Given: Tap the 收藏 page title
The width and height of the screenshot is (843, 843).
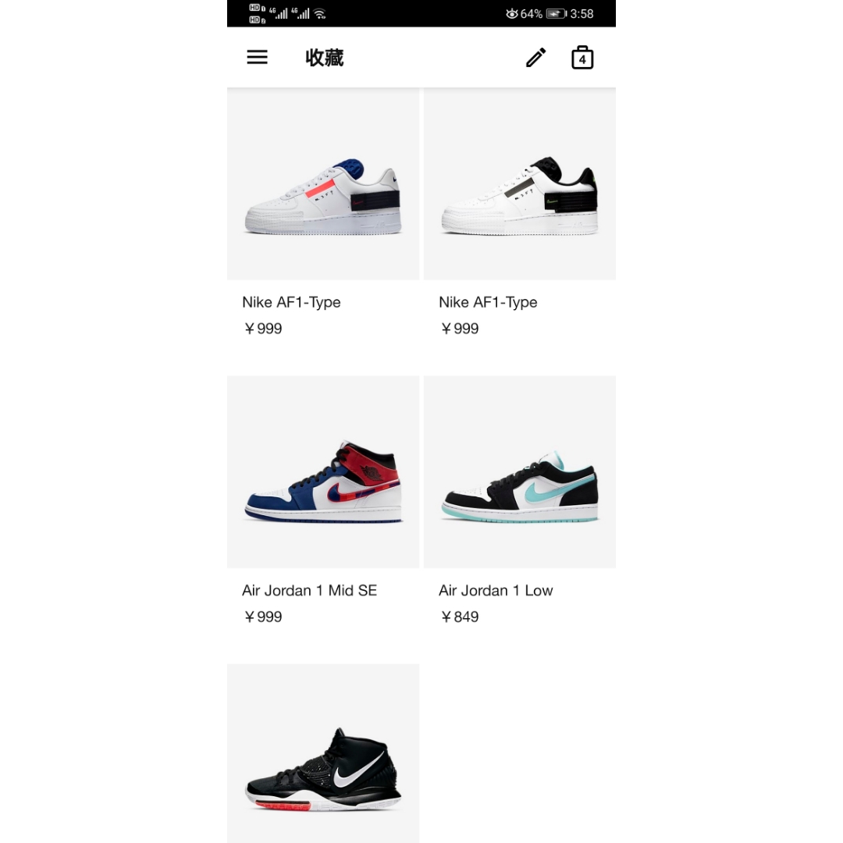Looking at the screenshot, I should [x=324, y=58].
